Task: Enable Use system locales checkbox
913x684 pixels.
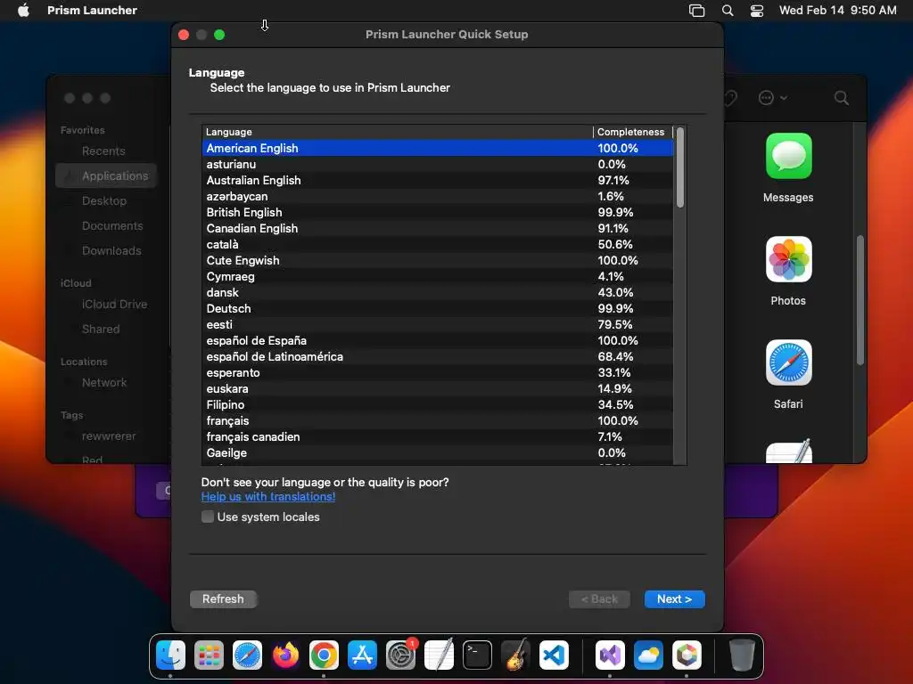Action: (x=207, y=517)
